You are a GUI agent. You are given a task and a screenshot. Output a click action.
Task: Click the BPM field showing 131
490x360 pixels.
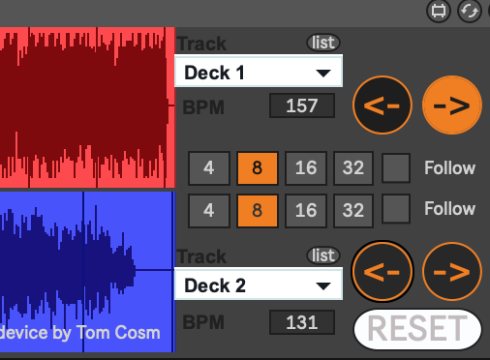pos(302,322)
